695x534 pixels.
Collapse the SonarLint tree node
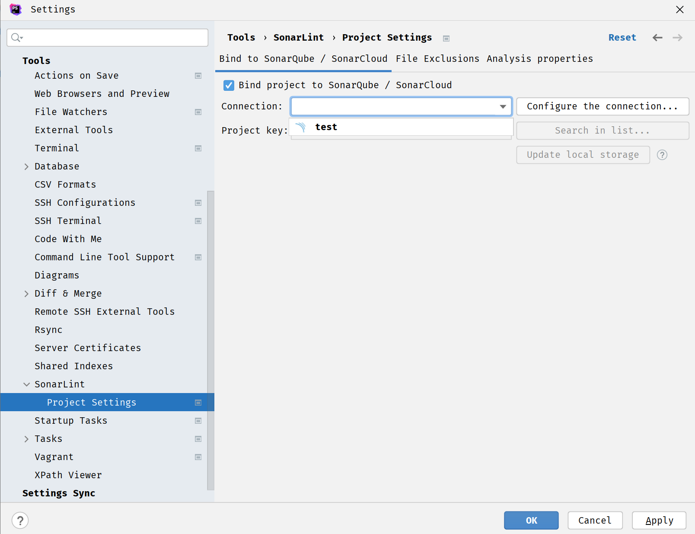pos(26,384)
